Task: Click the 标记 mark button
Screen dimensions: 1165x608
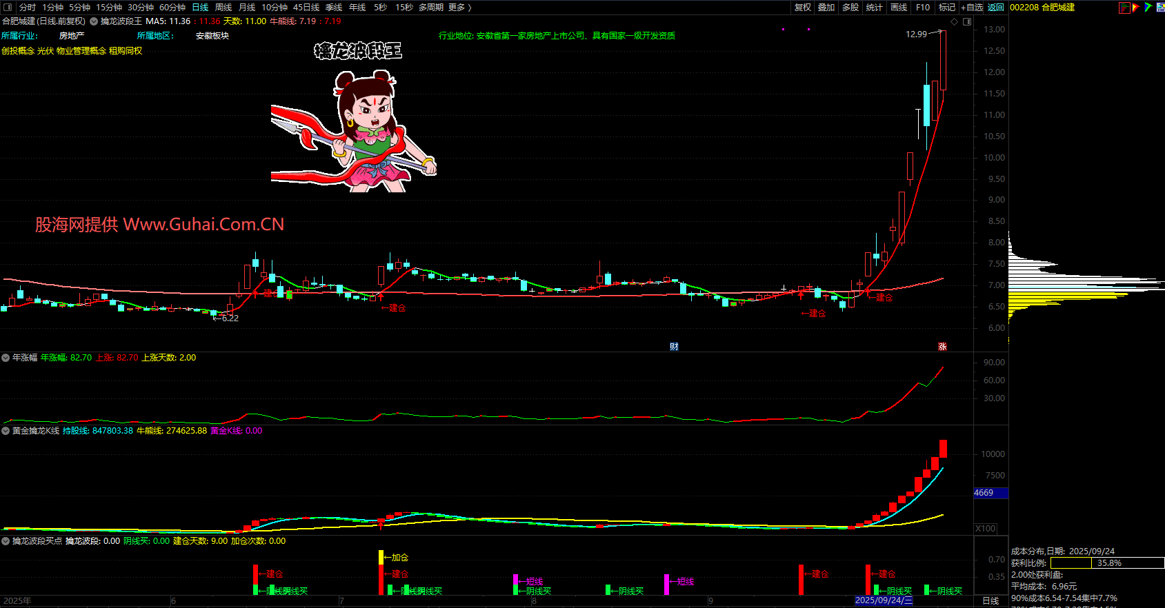Action: (x=947, y=8)
